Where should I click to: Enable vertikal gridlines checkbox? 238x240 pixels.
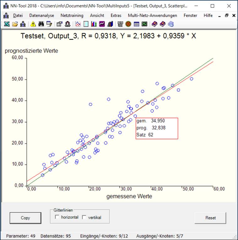84,217
